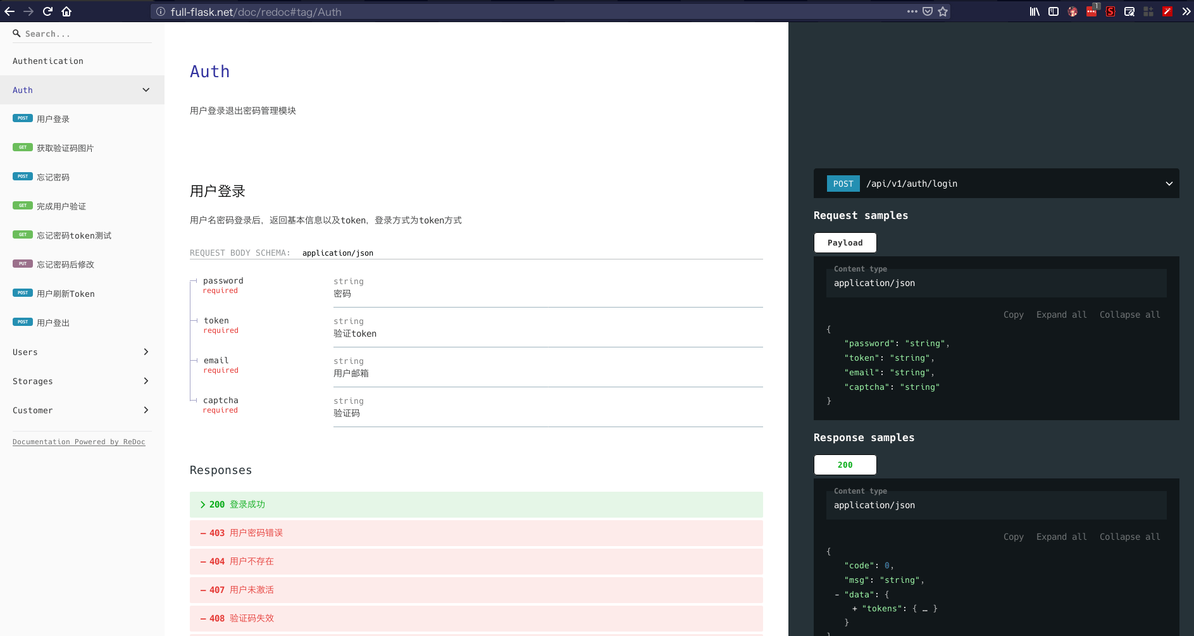Screen dimensions: 1194x636
Task: Select the 200 response sample tab
Action: (845, 465)
